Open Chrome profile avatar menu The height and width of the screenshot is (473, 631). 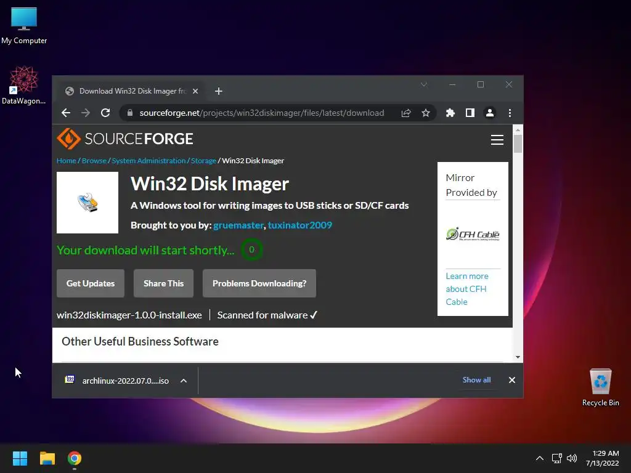(490, 113)
